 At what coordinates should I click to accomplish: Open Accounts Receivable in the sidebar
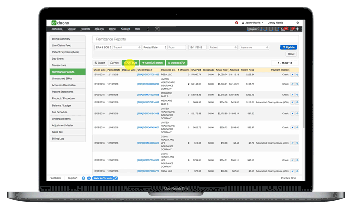point(67,85)
